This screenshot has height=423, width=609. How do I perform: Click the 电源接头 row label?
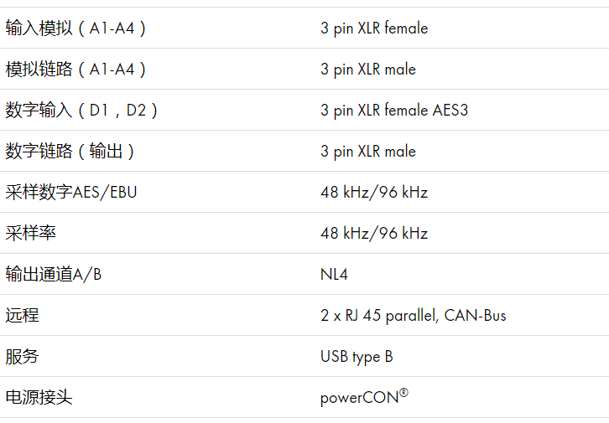(39, 397)
